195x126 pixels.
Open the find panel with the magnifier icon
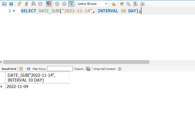click(x=128, y=4)
